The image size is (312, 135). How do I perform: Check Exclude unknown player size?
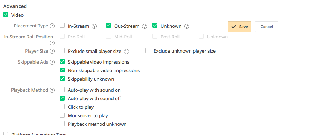pos(148,51)
